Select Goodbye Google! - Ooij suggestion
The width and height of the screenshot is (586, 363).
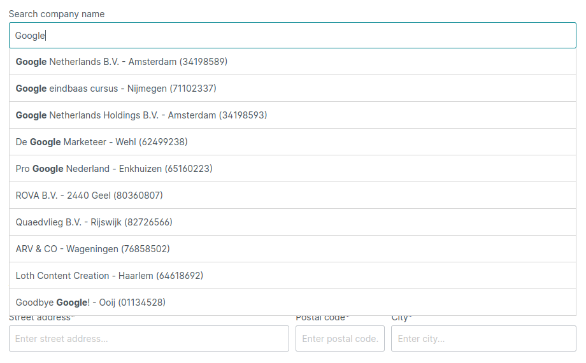292,302
